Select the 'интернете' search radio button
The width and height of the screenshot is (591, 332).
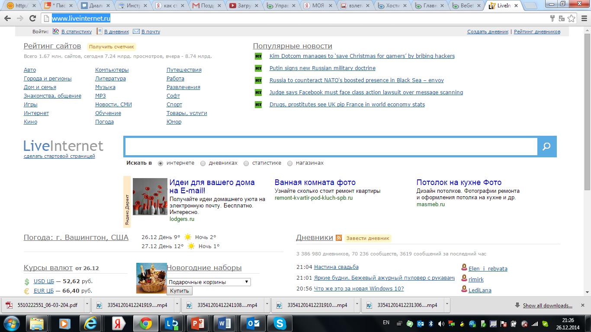(161, 163)
